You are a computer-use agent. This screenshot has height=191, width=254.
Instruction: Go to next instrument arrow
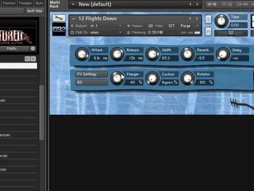pos(197,19)
